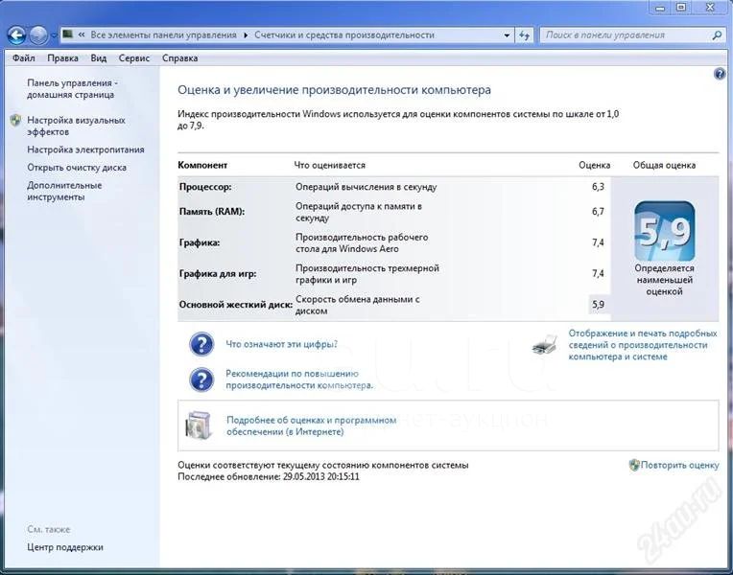
Task: Click the 6,3 processor score
Action: point(598,187)
